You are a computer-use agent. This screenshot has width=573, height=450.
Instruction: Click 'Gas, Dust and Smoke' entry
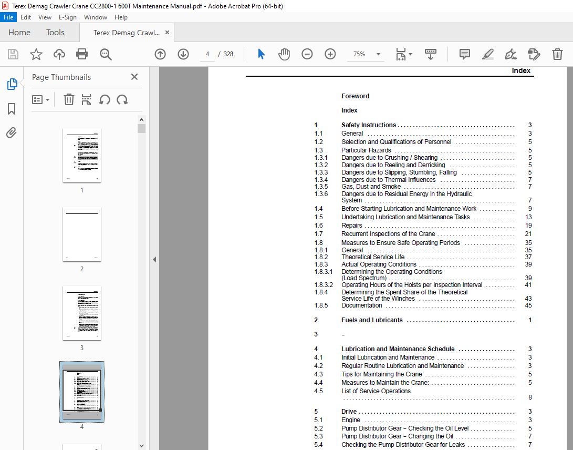click(x=371, y=187)
